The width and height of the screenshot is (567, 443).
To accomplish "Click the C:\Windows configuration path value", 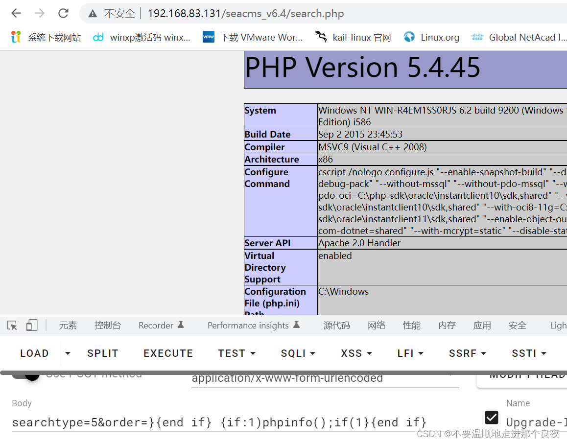I will point(344,291).
